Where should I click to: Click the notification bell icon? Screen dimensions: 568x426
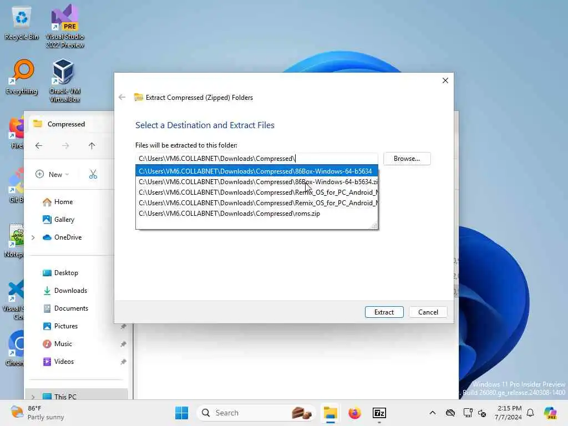(x=530, y=413)
